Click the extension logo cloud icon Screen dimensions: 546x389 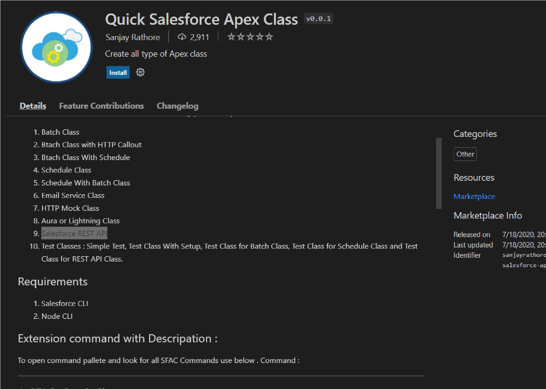click(x=56, y=47)
